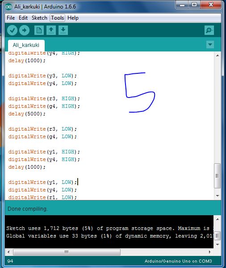226x268 pixels.
Task: Click the code editor scroll-down arrow
Action: tap(218, 196)
